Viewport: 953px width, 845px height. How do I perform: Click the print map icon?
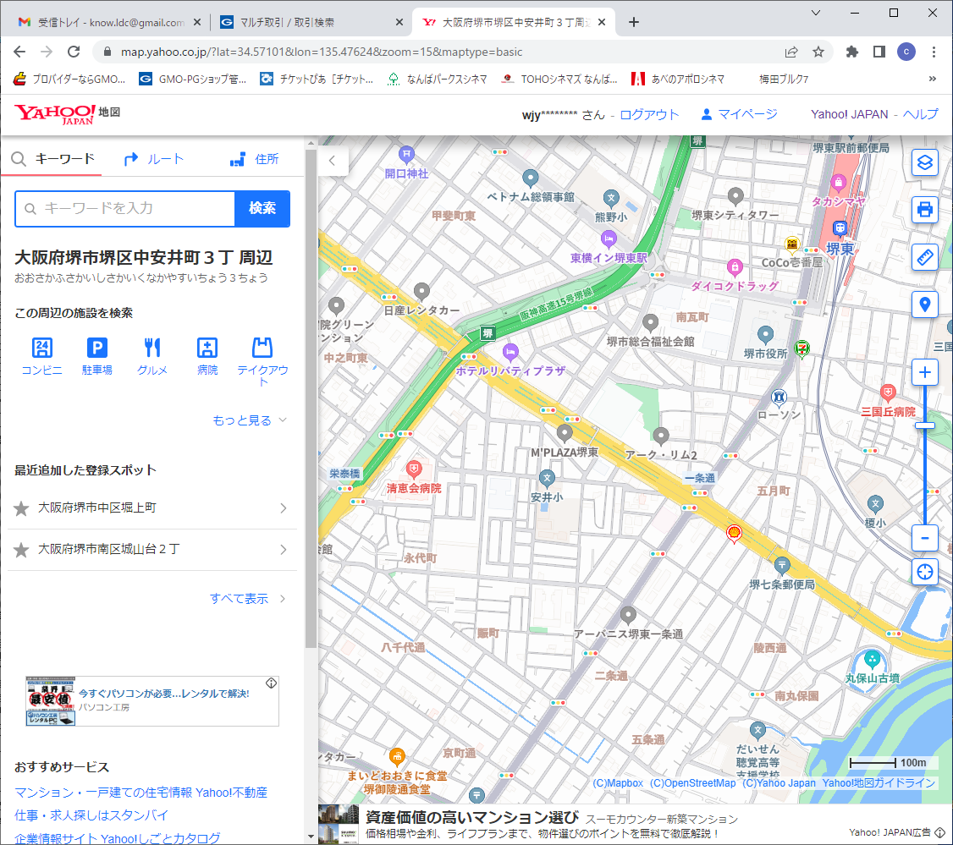[x=925, y=210]
